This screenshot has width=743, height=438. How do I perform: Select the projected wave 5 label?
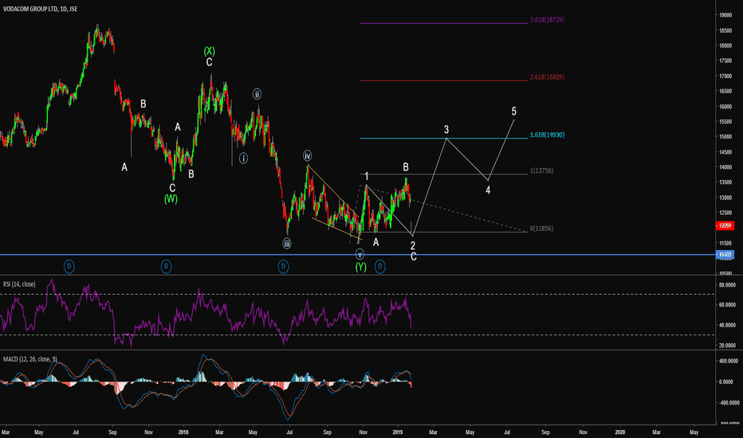(x=514, y=111)
